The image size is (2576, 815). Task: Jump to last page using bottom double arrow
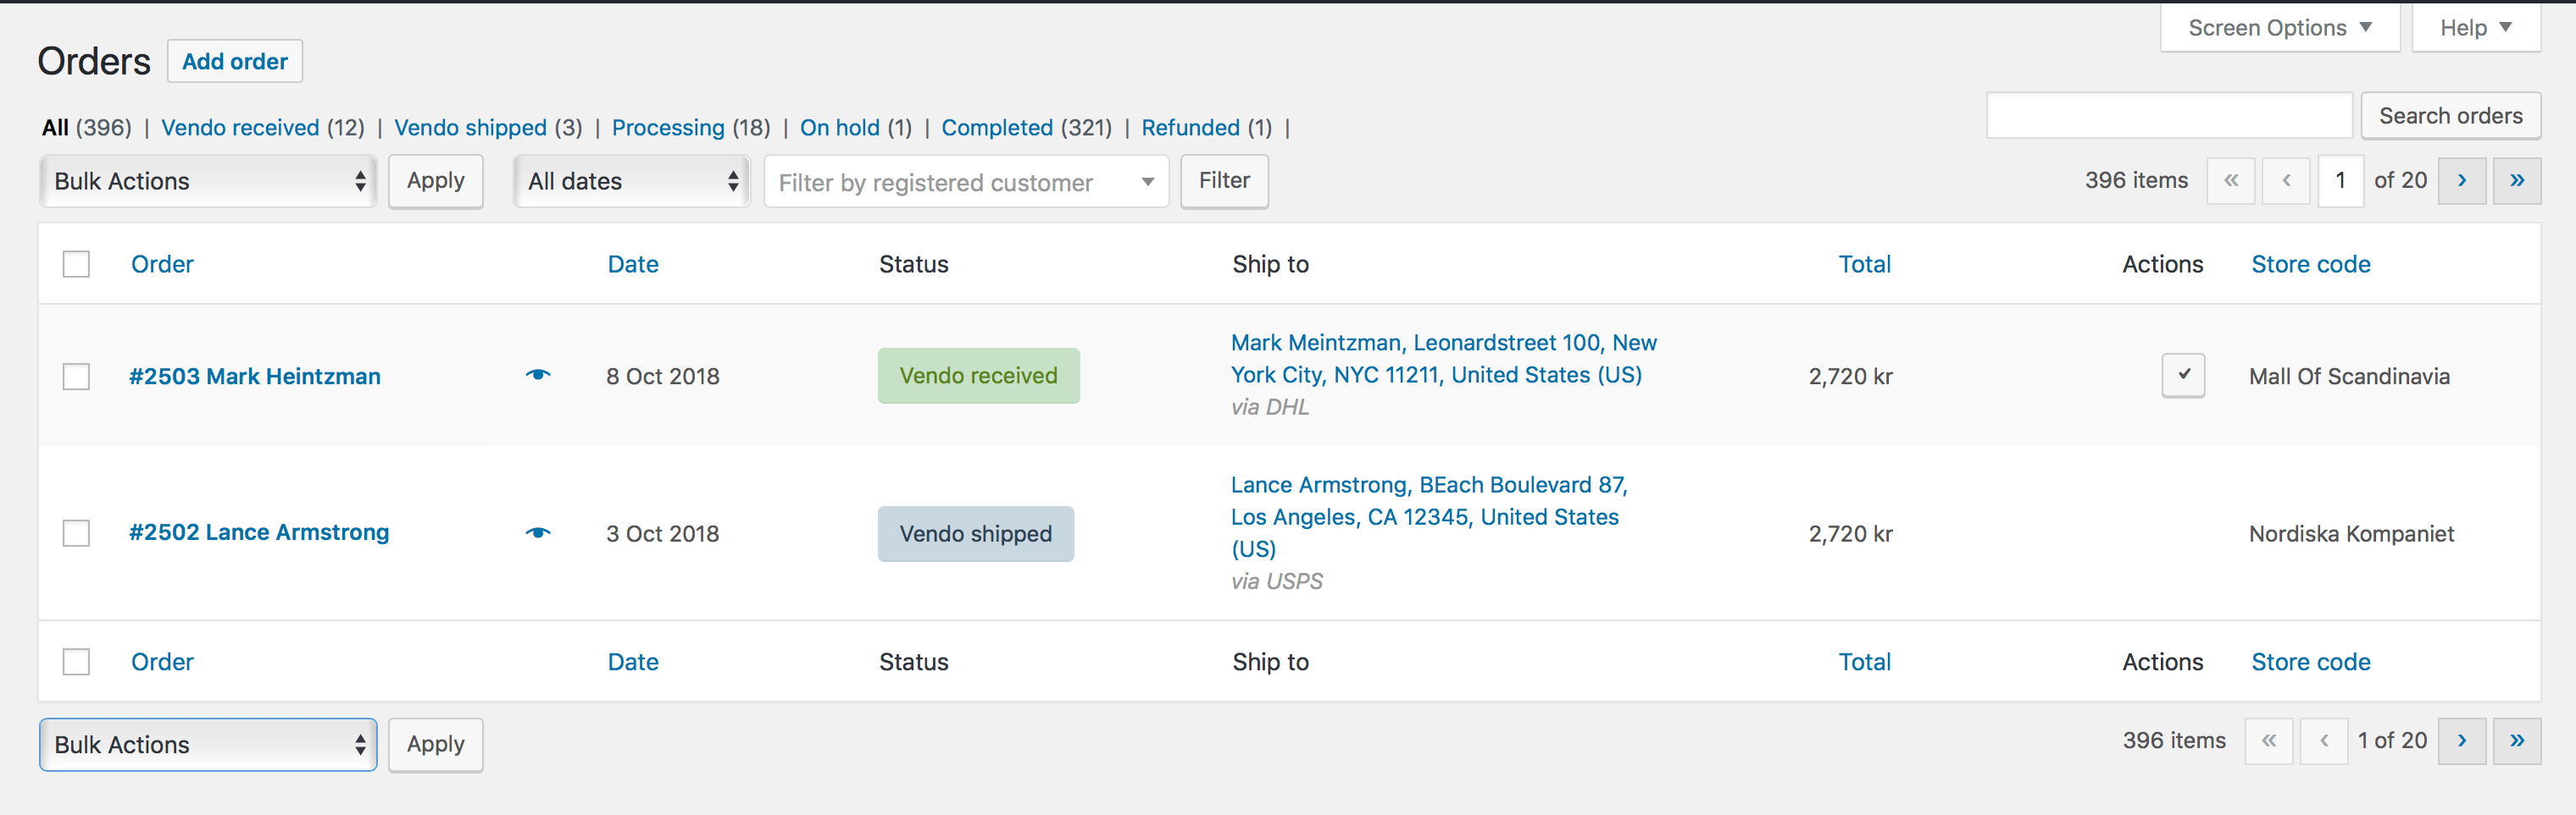click(2516, 741)
